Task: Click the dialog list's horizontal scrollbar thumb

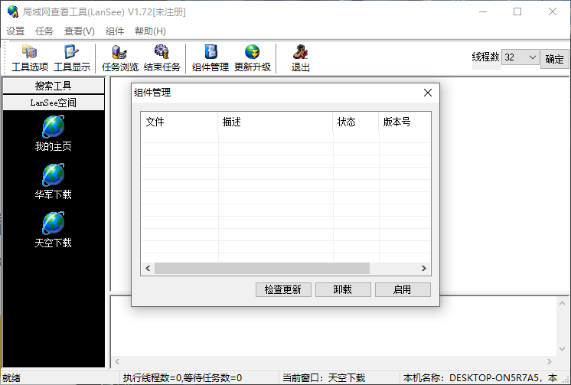Action: click(263, 269)
